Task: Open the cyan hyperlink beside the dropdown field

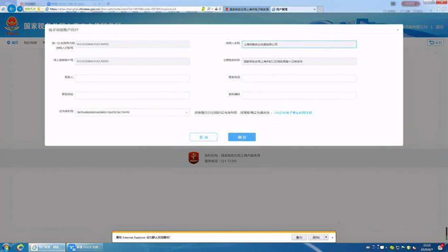Action: 293,113
